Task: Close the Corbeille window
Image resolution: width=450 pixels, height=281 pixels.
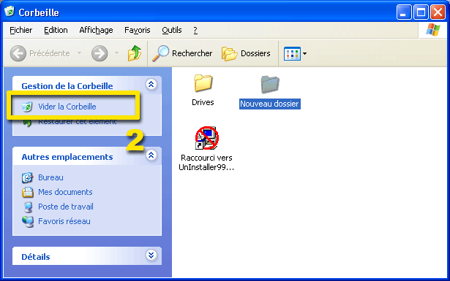Action: (x=438, y=12)
